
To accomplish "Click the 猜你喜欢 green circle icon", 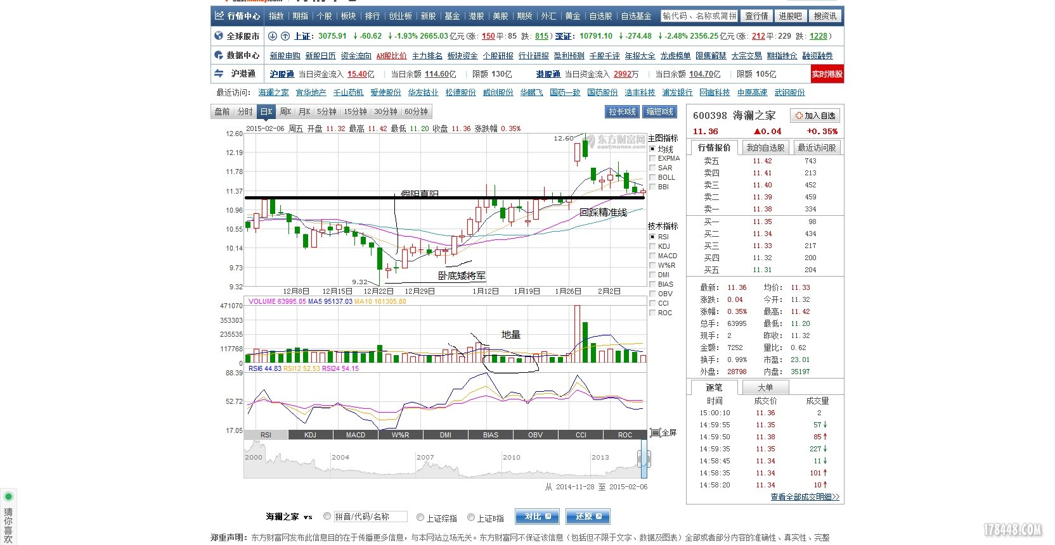I will click(x=8, y=496).
